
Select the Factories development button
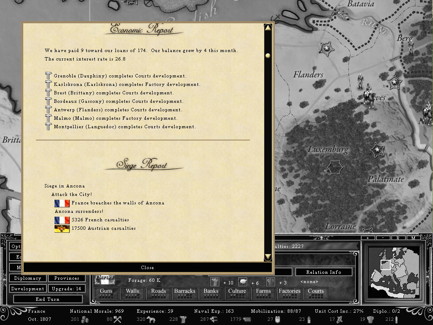point(290,293)
